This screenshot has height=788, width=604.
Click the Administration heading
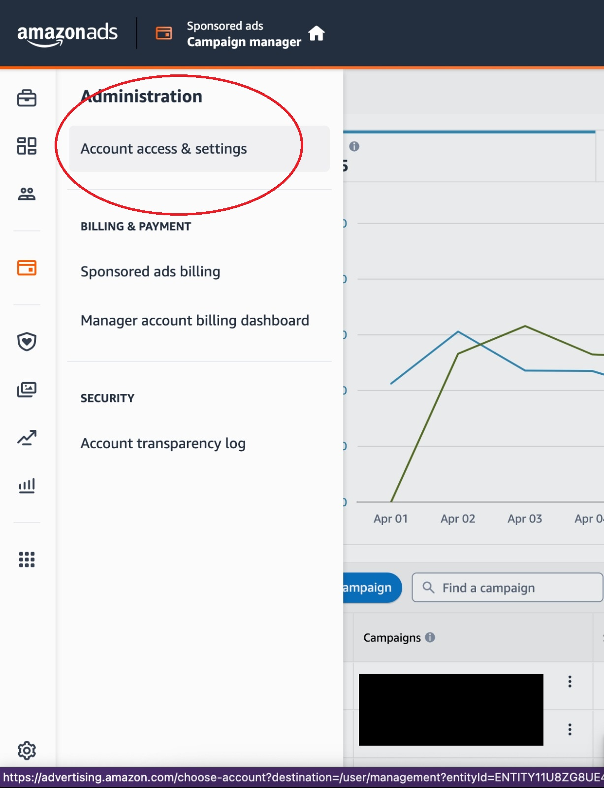pyautogui.click(x=141, y=97)
